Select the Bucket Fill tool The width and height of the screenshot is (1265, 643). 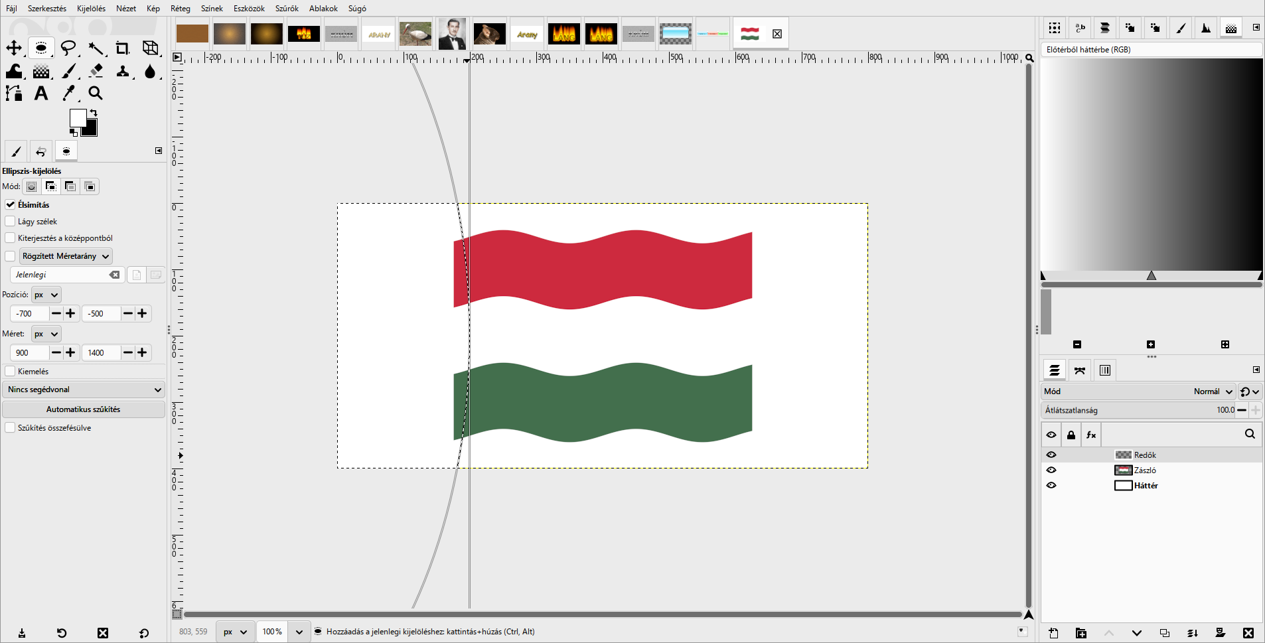14,71
